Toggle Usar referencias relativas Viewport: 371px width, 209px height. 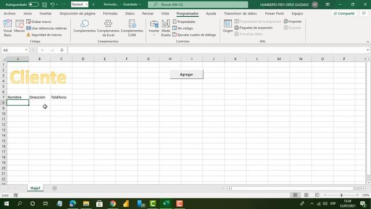(x=46, y=28)
